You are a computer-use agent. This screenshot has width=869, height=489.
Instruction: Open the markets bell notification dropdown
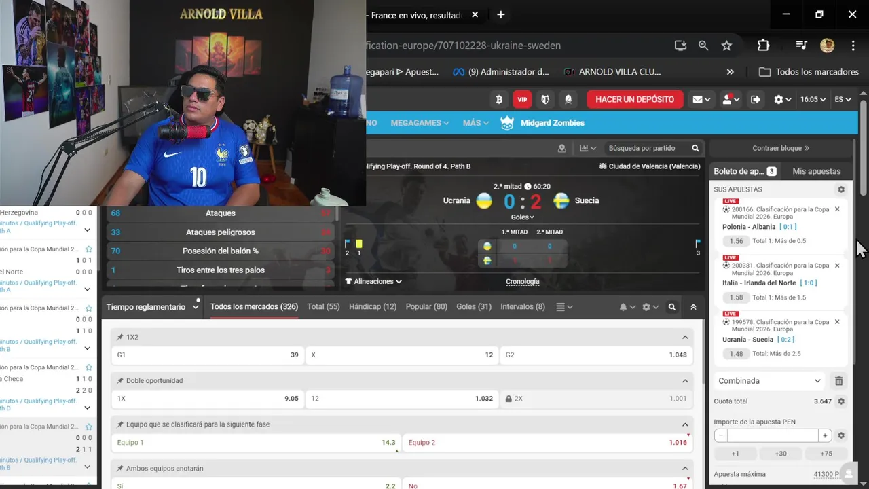(x=627, y=307)
